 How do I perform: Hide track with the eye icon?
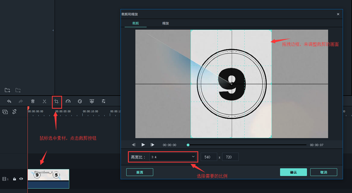pos(21,179)
